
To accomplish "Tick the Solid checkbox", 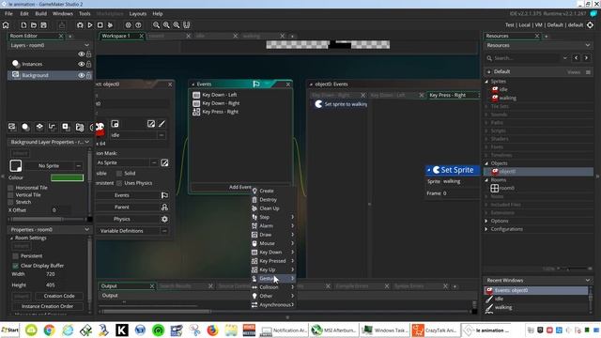I will tap(119, 173).
